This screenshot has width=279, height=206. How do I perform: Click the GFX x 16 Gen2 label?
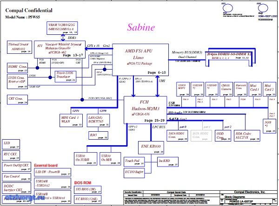pyautogui.click(x=99, y=45)
